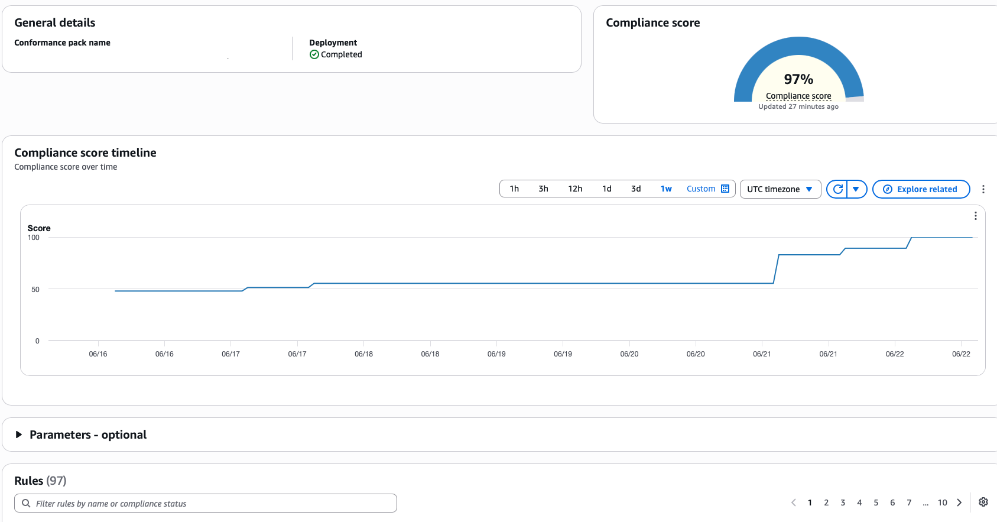Open the Score chart widget options menu
The width and height of the screenshot is (997, 522).
(975, 216)
